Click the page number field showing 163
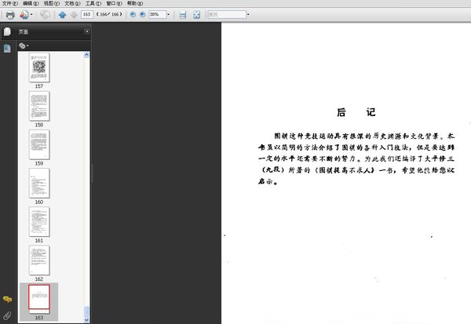The width and height of the screenshot is (471, 324). (87, 14)
